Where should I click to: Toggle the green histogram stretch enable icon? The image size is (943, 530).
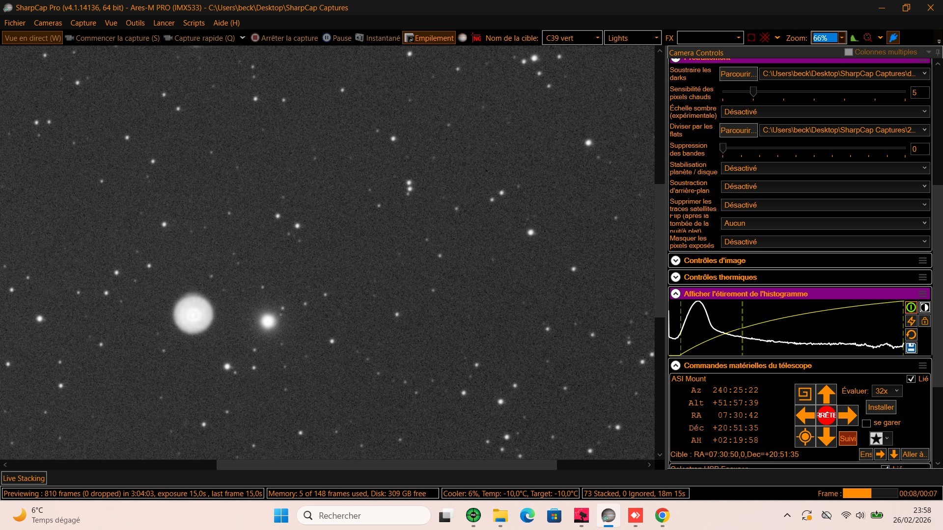[911, 308]
